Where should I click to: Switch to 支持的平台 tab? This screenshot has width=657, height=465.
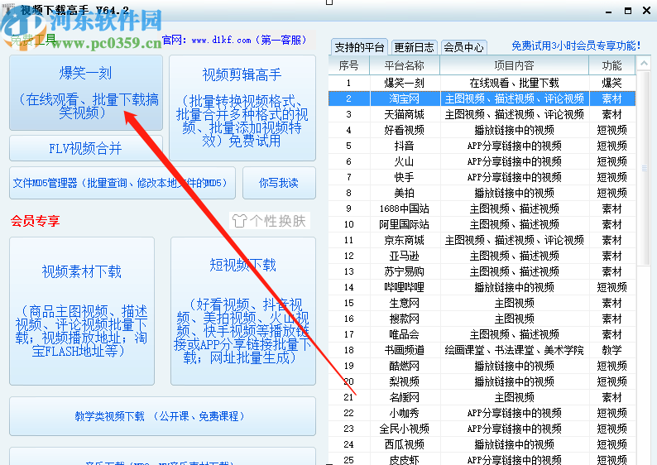(x=359, y=47)
